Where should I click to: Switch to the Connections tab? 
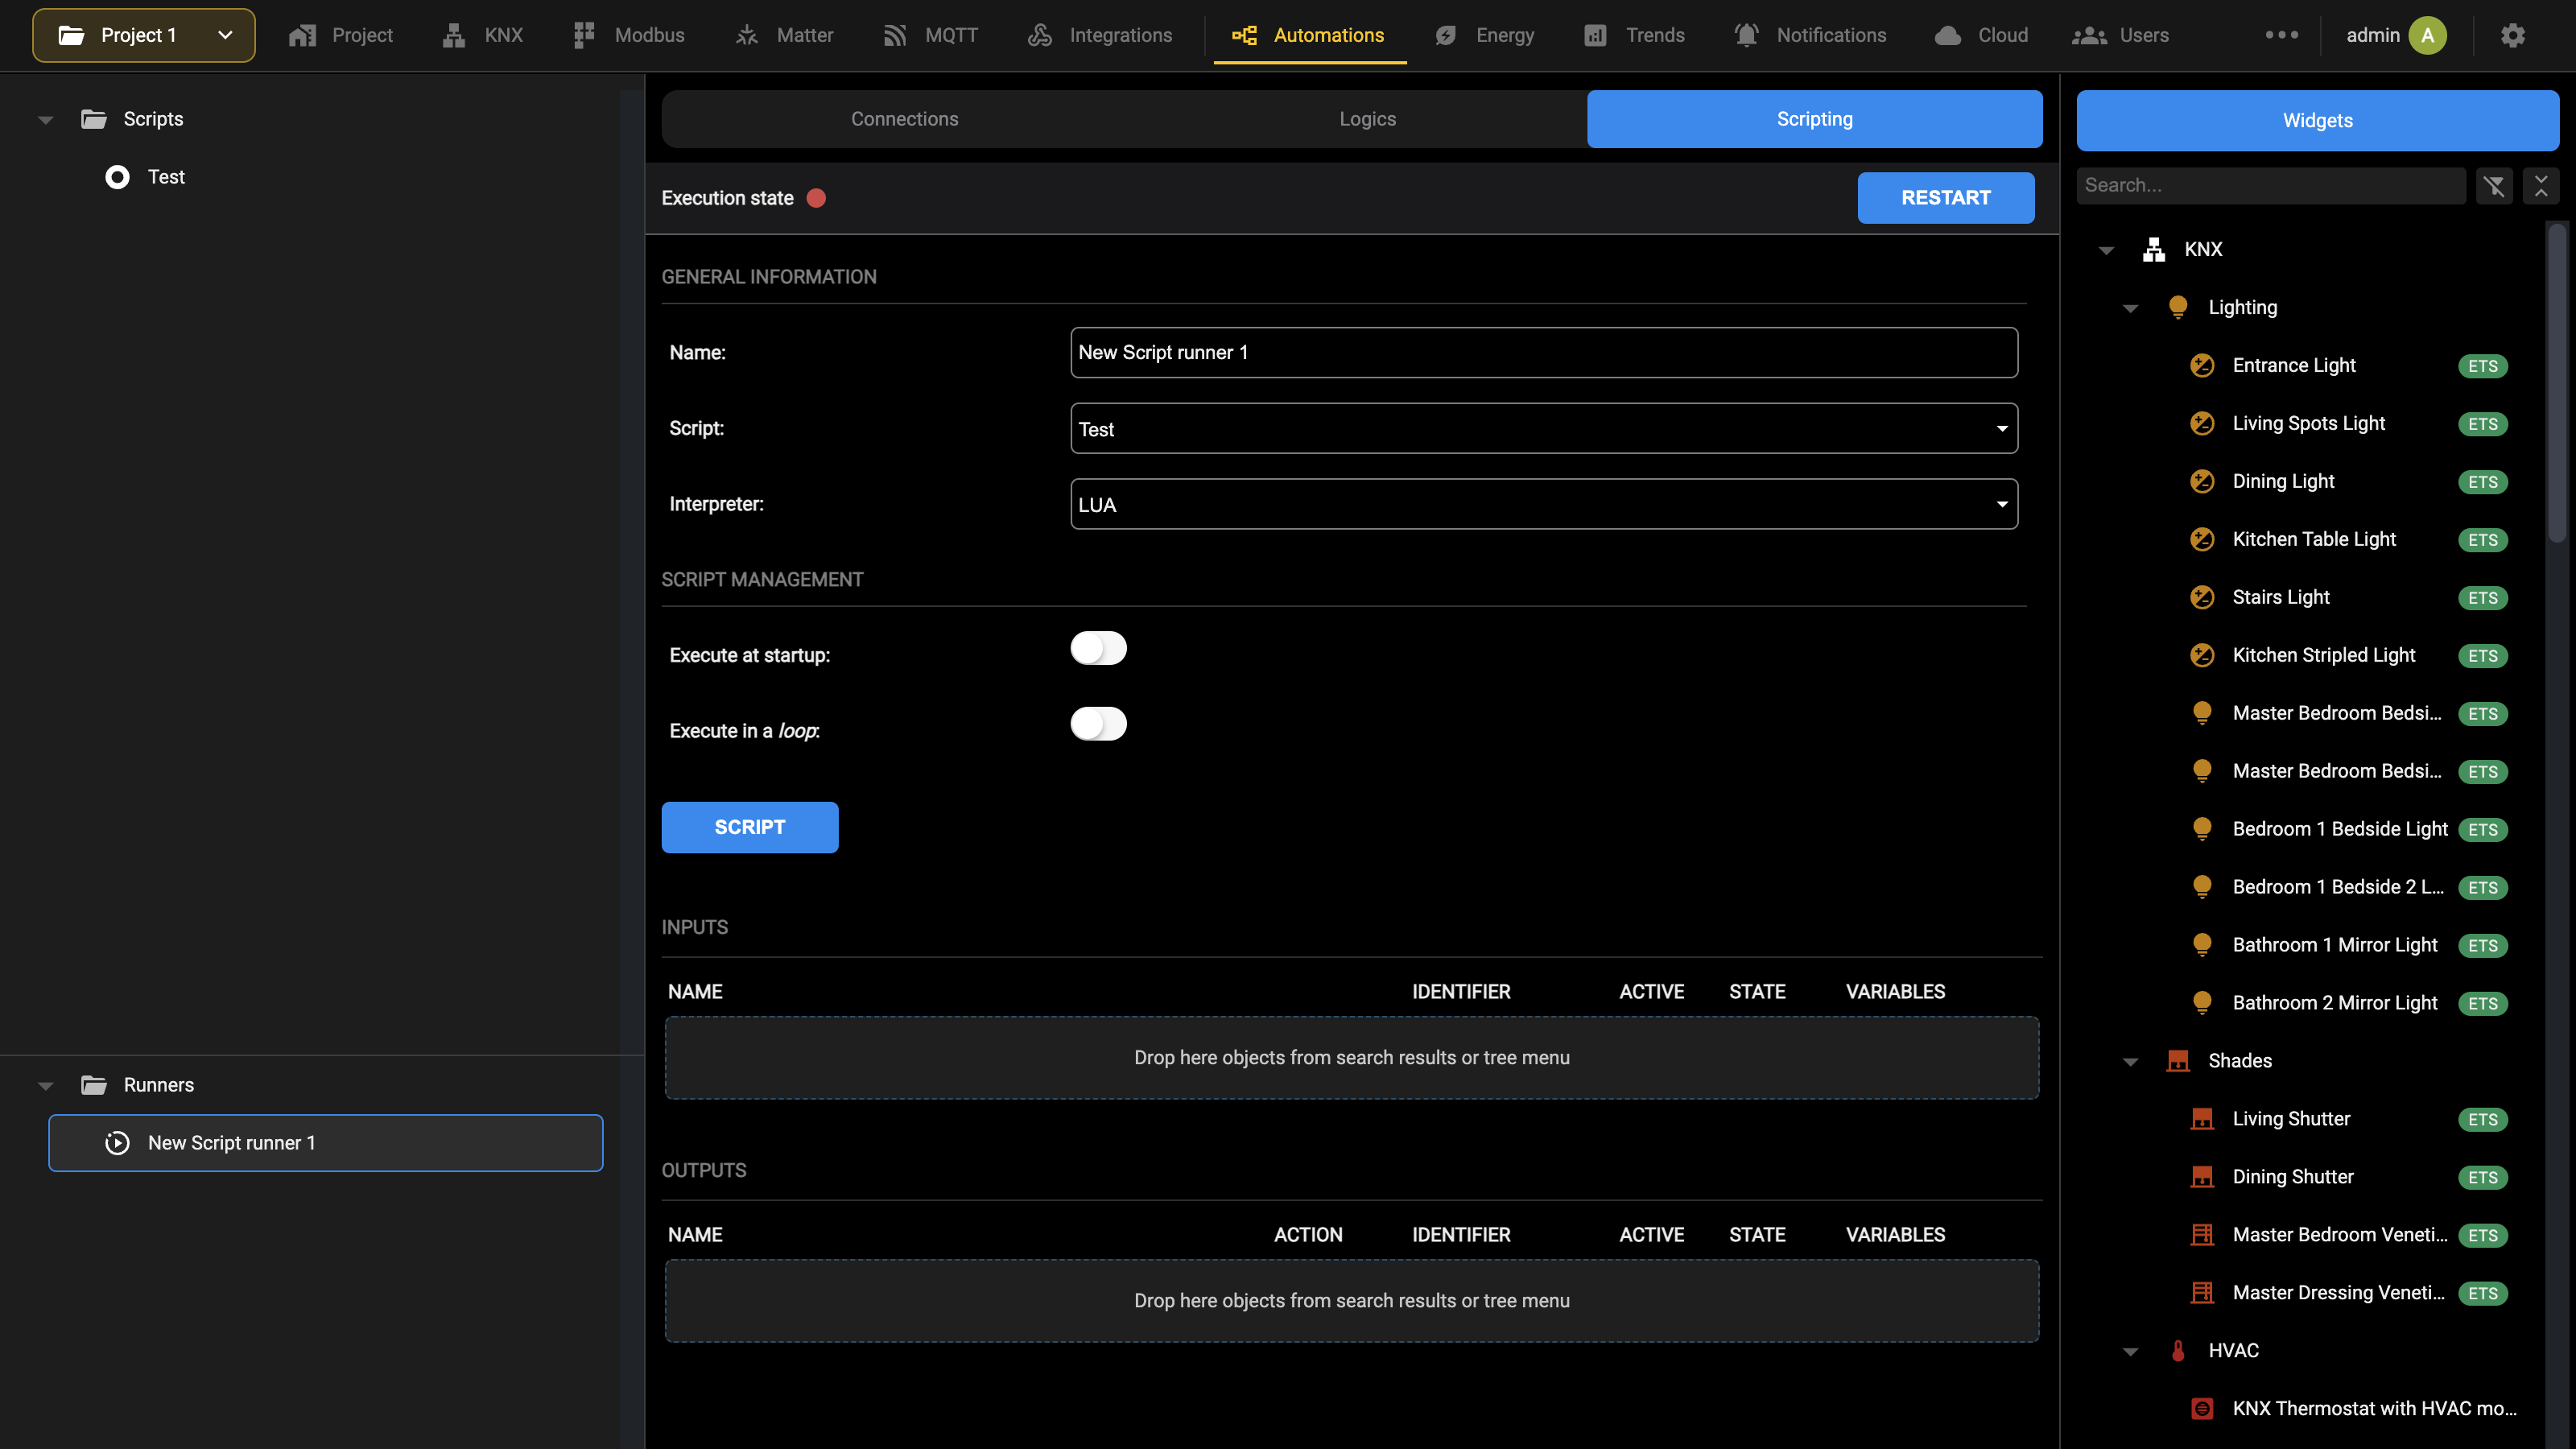point(904,119)
